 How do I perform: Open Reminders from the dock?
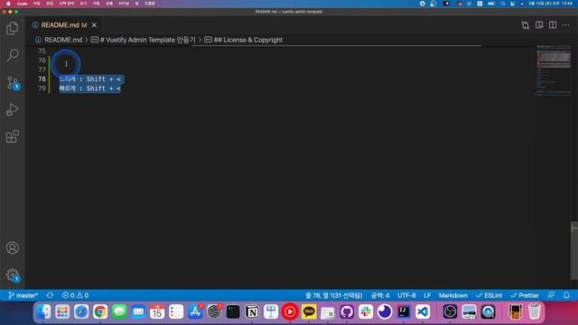click(176, 311)
